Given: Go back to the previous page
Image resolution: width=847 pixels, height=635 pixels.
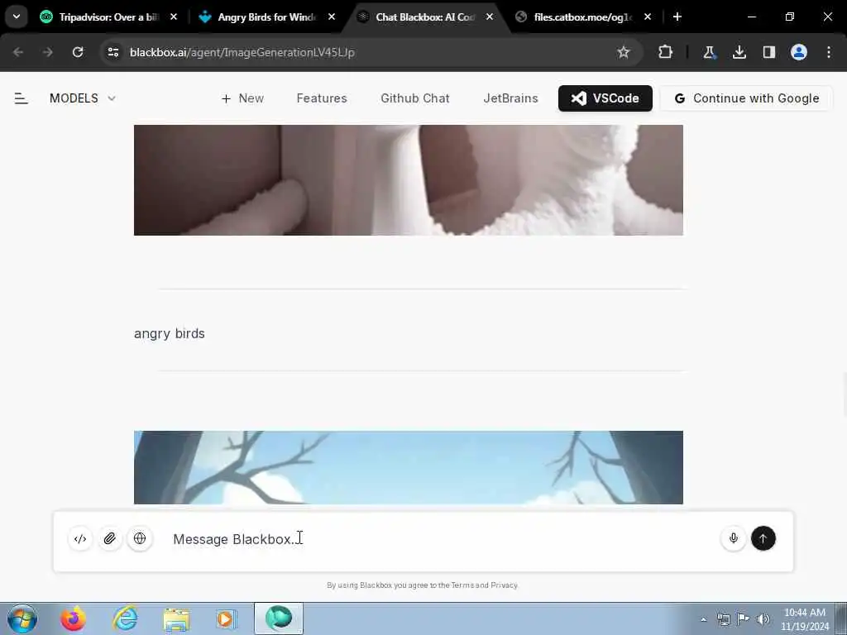Looking at the screenshot, I should (18, 52).
